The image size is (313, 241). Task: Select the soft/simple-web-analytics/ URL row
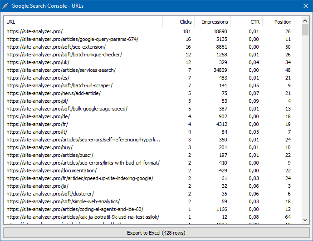tap(148, 201)
